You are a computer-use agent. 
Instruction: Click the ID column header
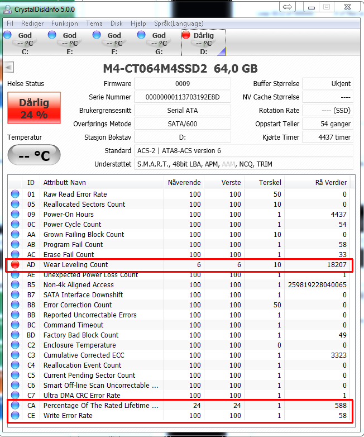pyautogui.click(x=31, y=183)
